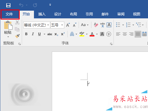Click the Clear Formatting eraser icon
148x111 pixels.
[96, 25]
